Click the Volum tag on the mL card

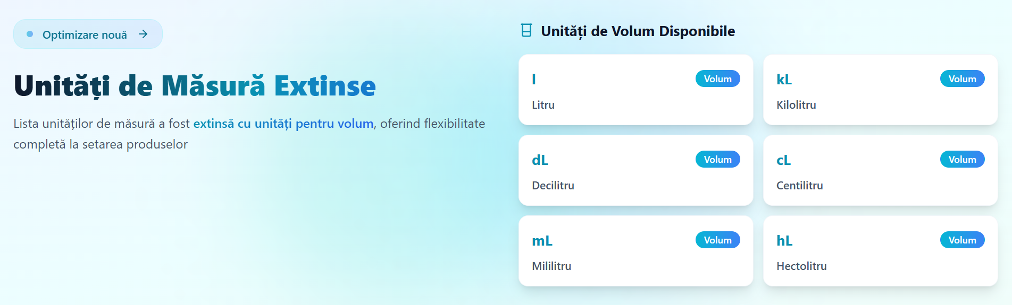[718, 240]
